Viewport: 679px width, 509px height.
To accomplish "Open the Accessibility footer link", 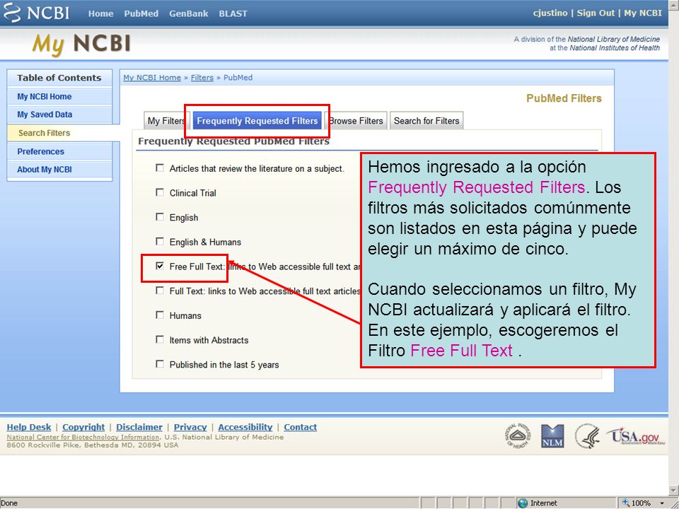I will [245, 427].
